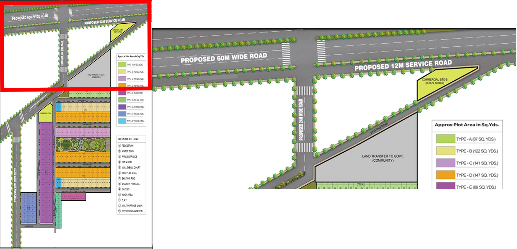Click the Commercial Site-A marker on the overview map
517x249 pixels.
pos(46,113)
